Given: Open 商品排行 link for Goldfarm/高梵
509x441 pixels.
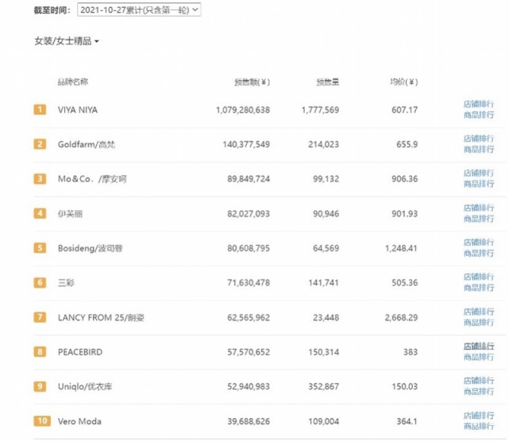Looking at the screenshot, I should click(479, 149).
